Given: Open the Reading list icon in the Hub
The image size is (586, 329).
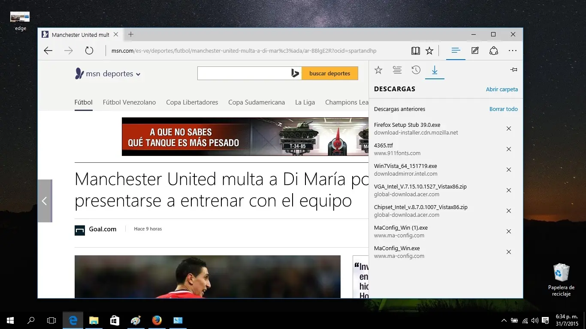Looking at the screenshot, I should (397, 70).
